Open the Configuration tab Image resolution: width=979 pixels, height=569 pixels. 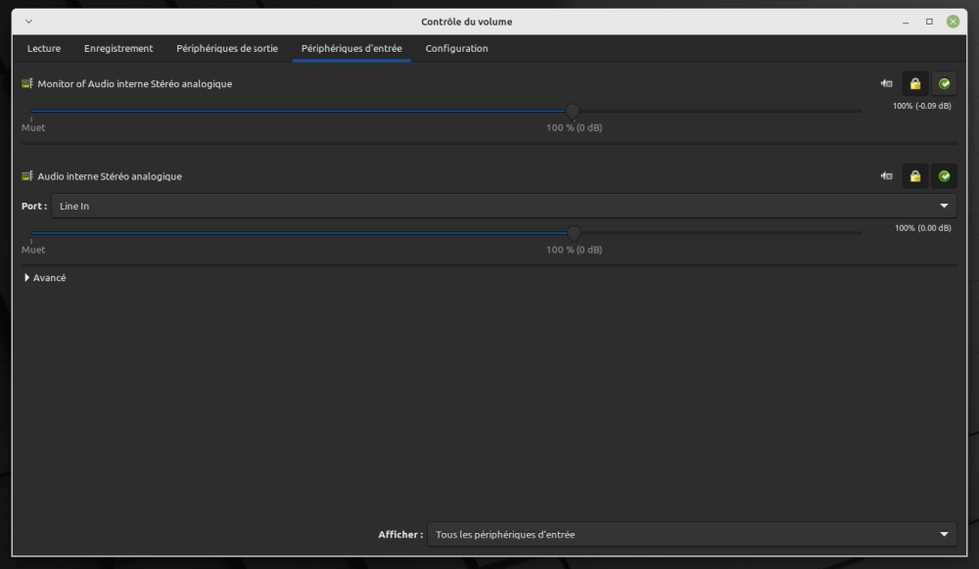coord(457,49)
